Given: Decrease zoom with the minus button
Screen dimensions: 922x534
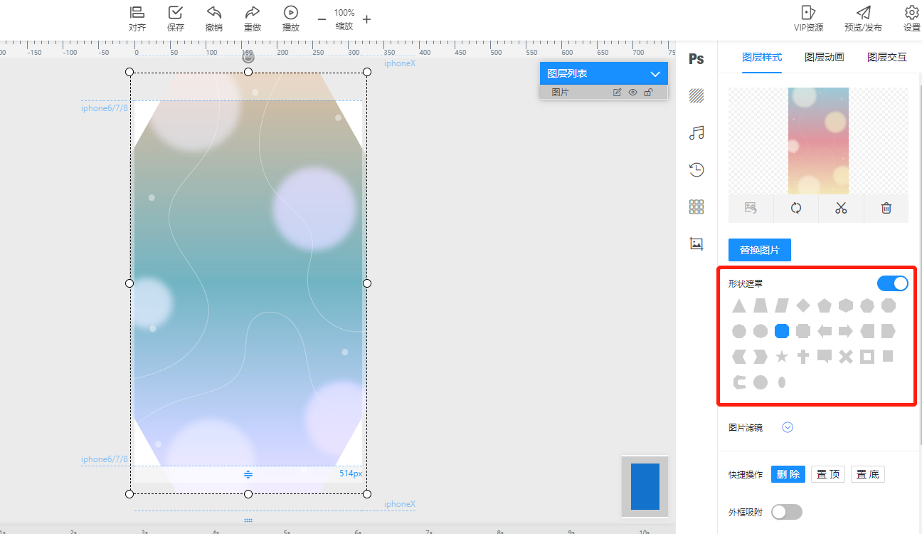Looking at the screenshot, I should click(x=322, y=19).
